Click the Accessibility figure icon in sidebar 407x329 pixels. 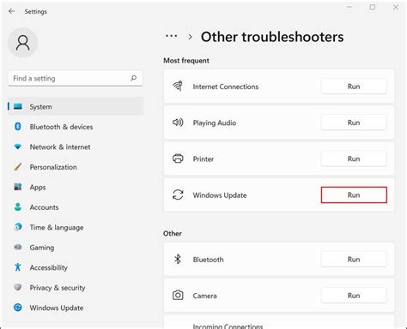[18, 267]
